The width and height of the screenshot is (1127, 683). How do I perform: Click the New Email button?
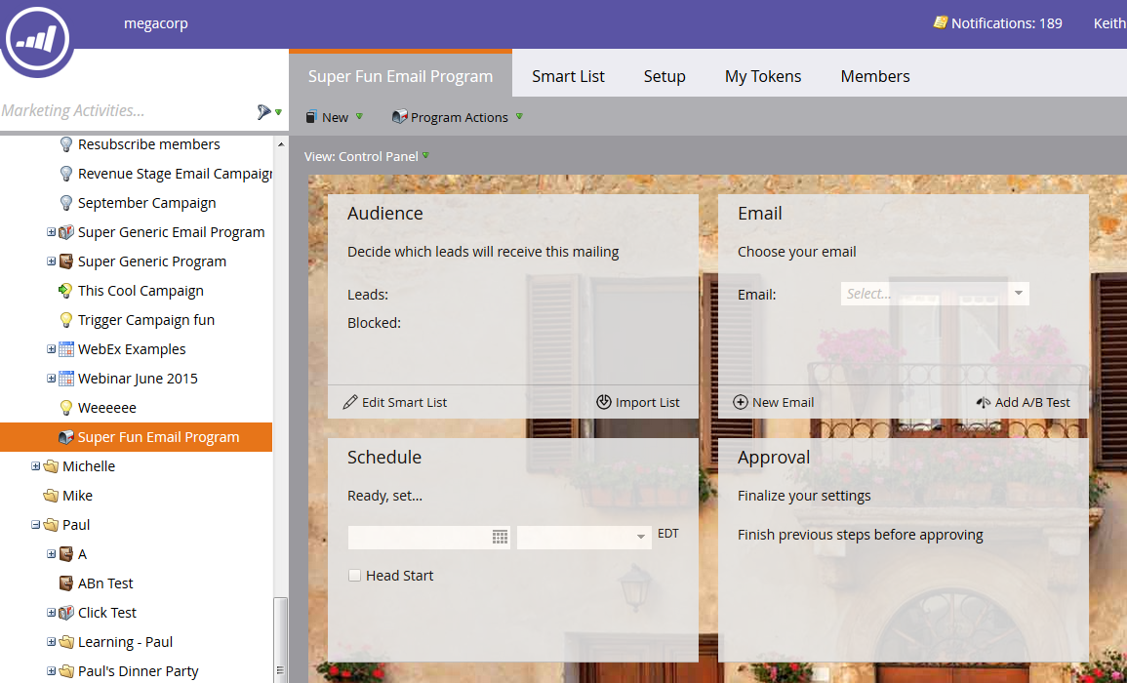pyautogui.click(x=774, y=403)
